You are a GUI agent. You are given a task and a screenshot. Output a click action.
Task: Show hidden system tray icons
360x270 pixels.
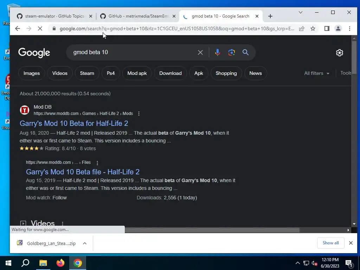coord(297,263)
